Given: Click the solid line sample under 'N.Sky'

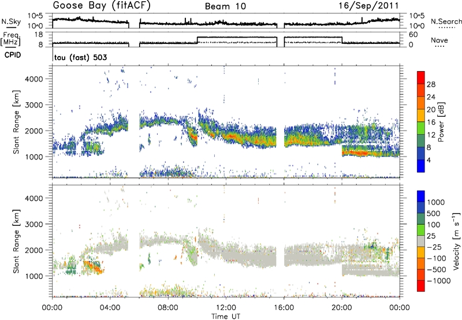Looking at the screenshot, I should pyautogui.click(x=11, y=27).
